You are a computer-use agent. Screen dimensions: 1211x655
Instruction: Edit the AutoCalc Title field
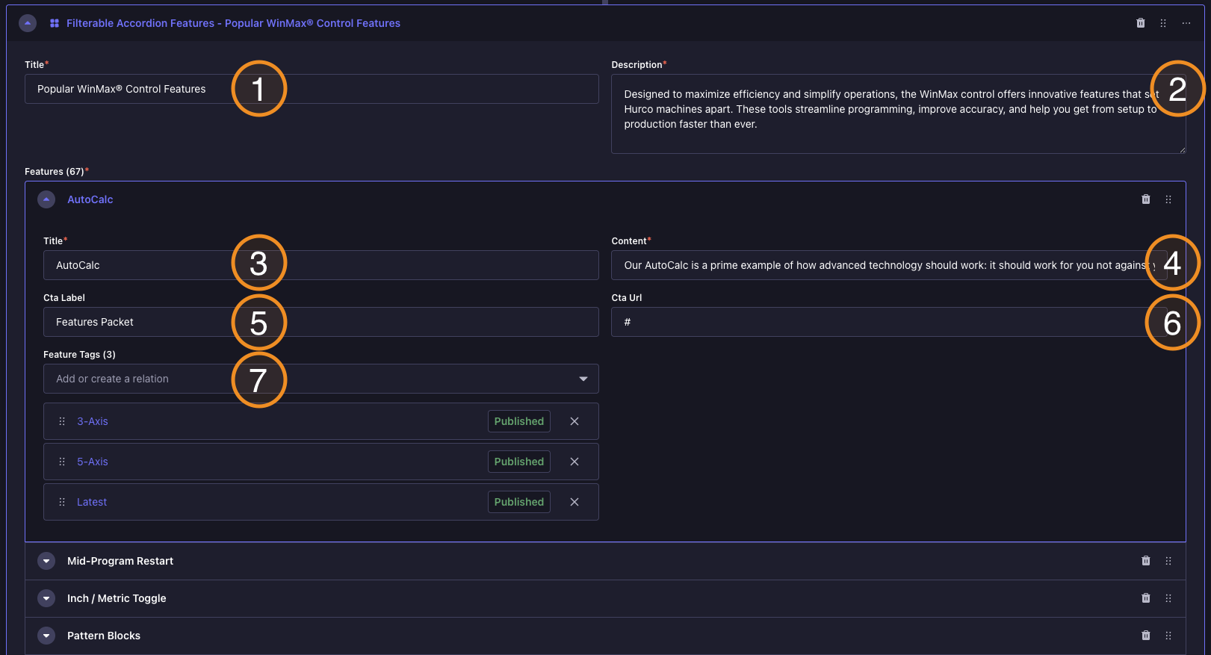click(321, 265)
